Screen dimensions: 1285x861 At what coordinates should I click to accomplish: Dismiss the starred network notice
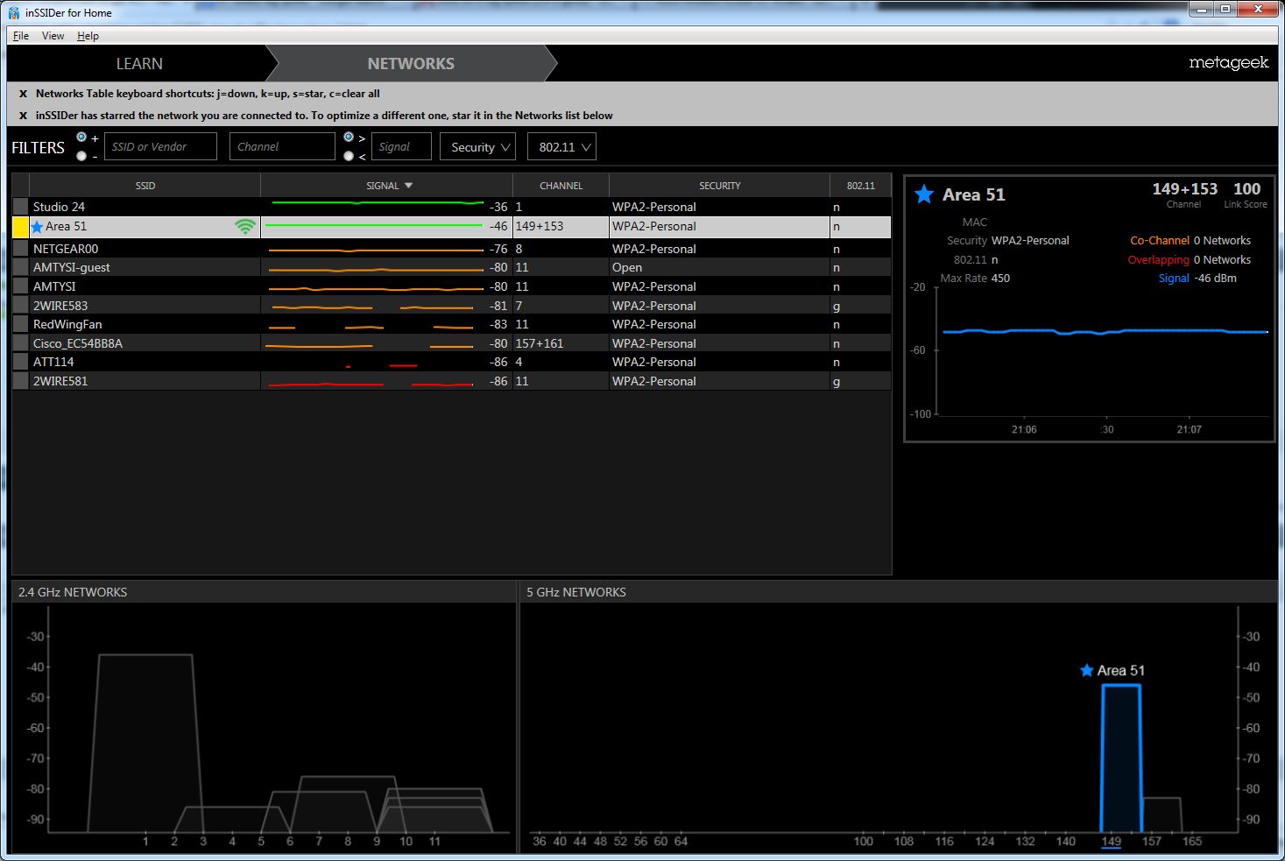point(24,116)
